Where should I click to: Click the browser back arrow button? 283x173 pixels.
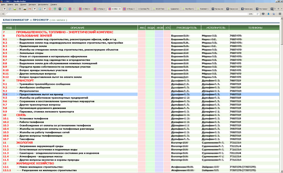(x=3, y=14)
